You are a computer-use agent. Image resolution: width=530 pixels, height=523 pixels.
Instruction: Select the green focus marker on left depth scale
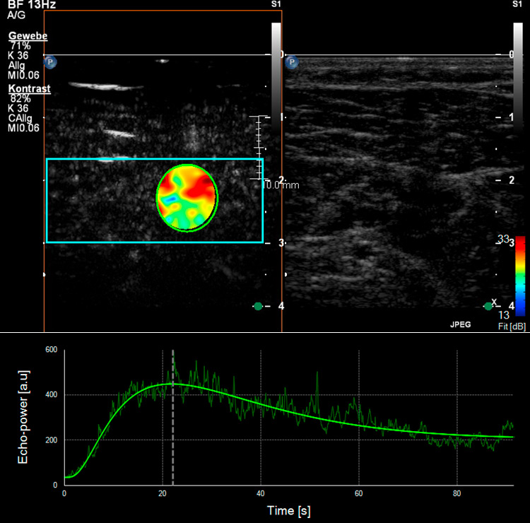(x=258, y=306)
